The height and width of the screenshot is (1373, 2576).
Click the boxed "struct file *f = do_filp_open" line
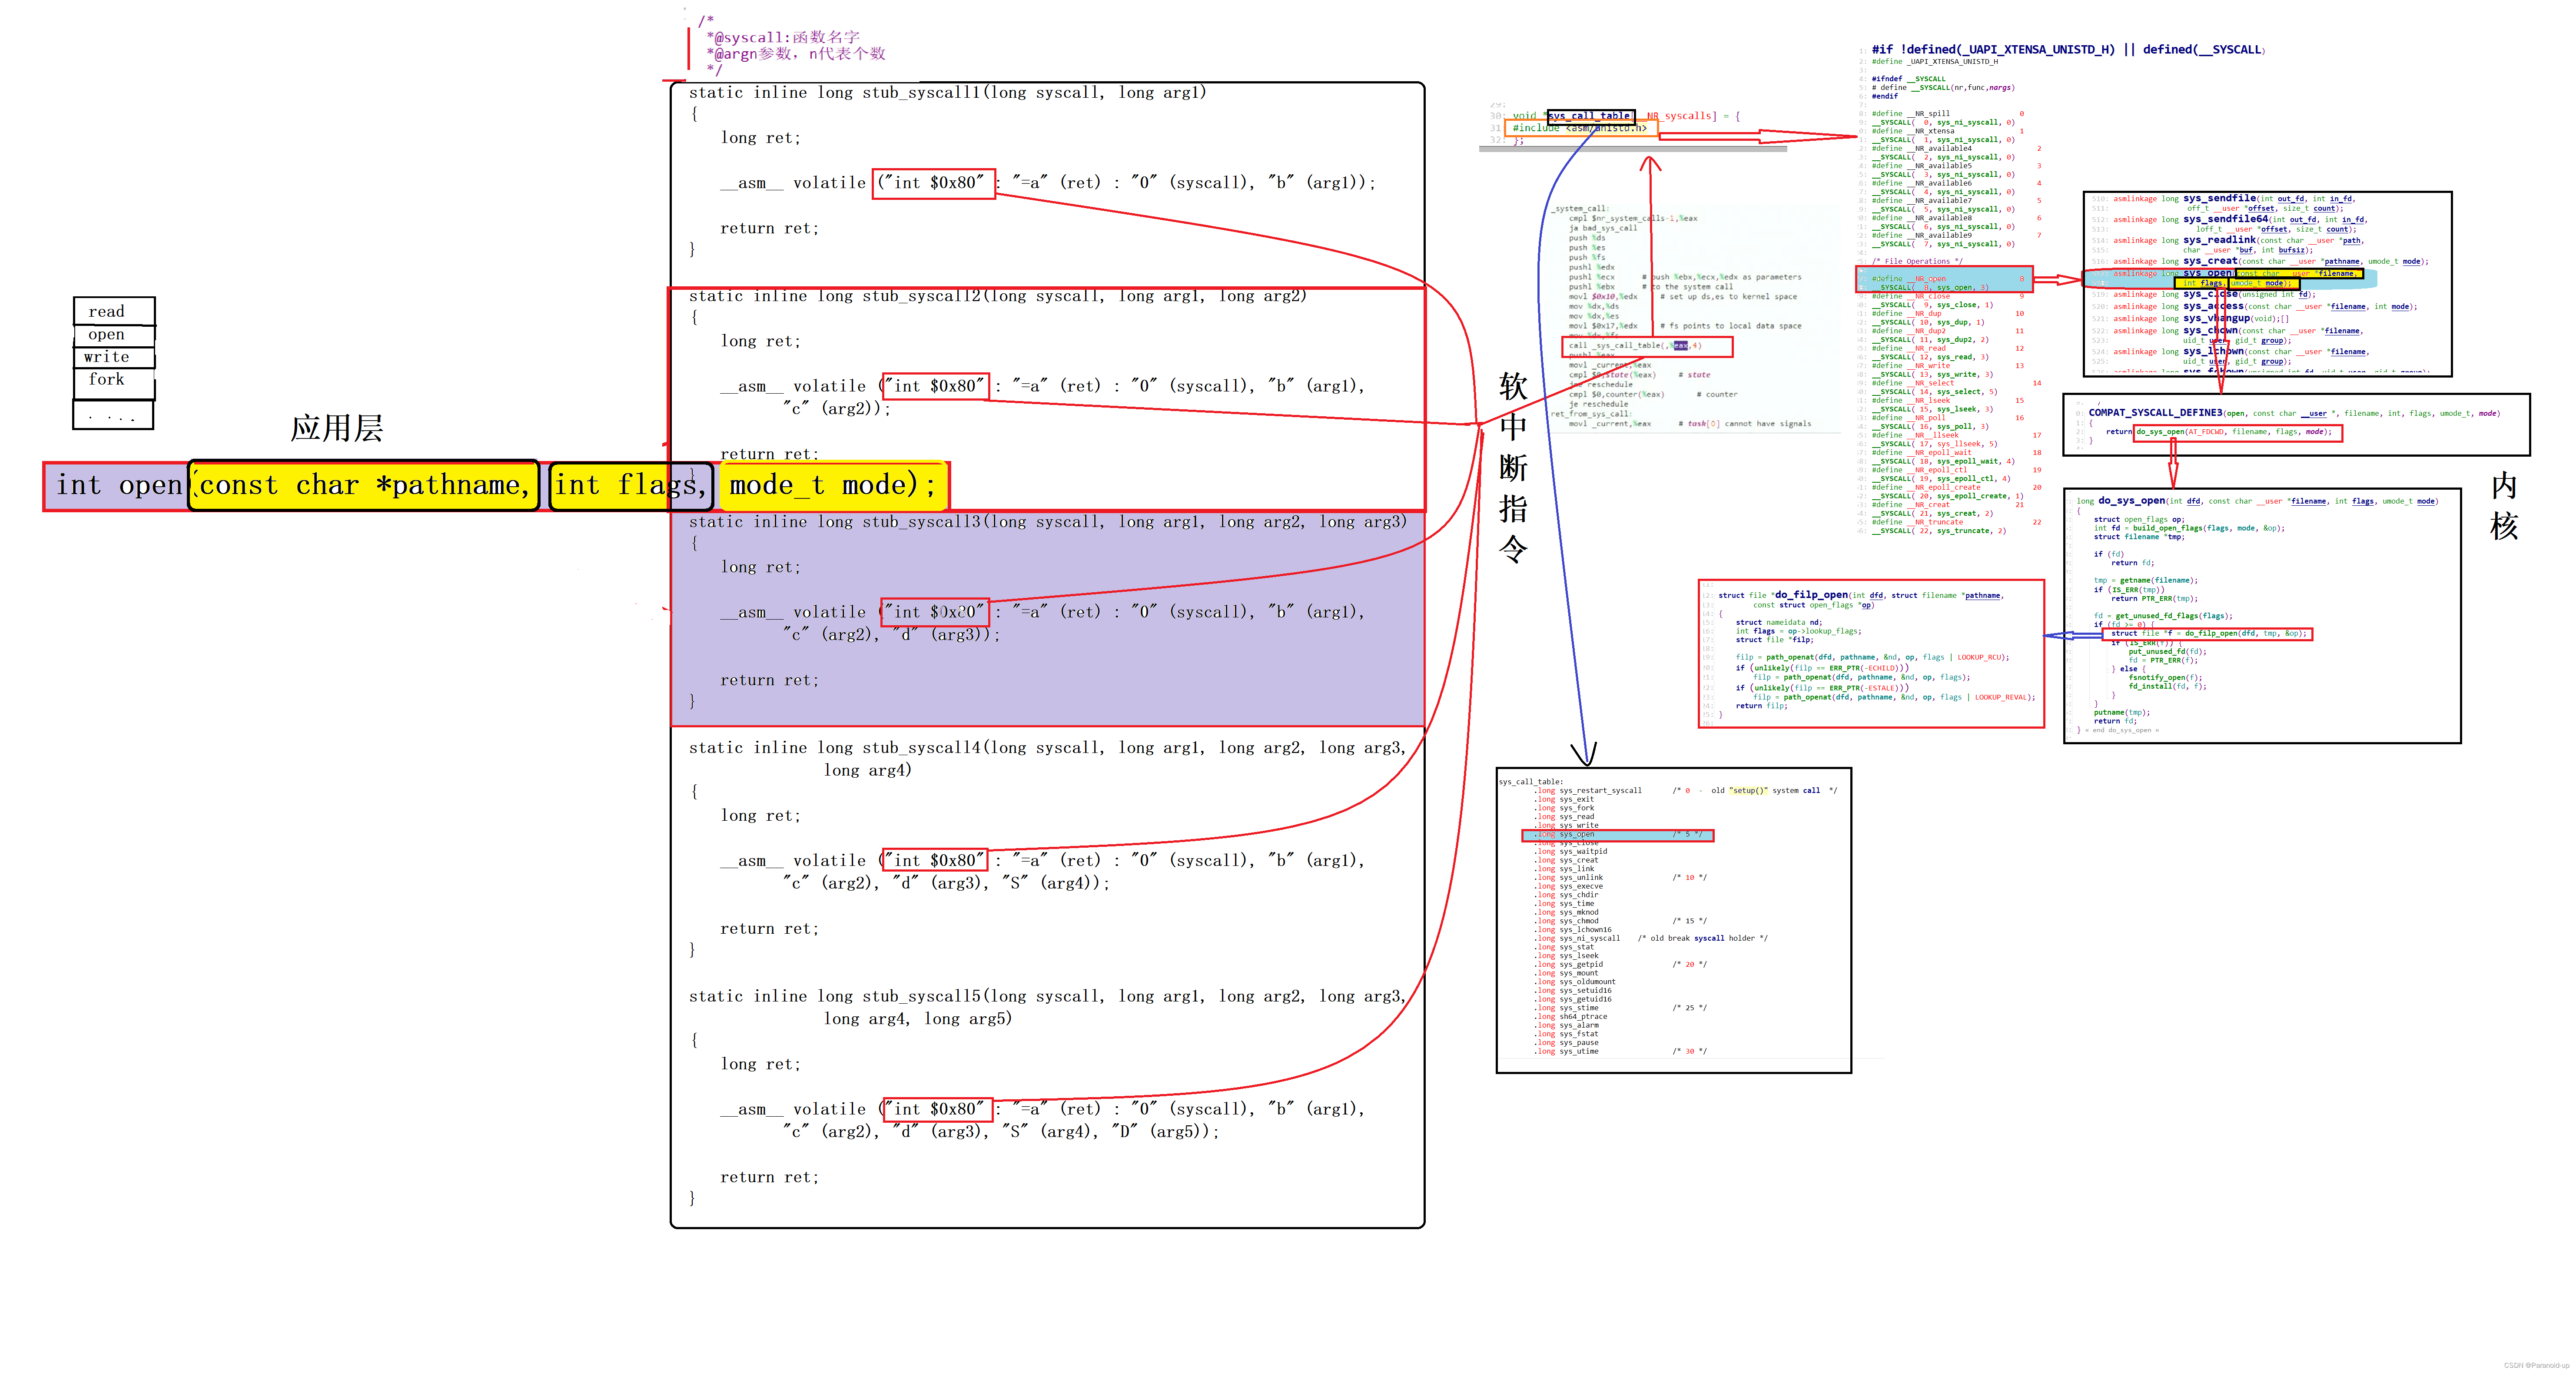tap(2207, 634)
